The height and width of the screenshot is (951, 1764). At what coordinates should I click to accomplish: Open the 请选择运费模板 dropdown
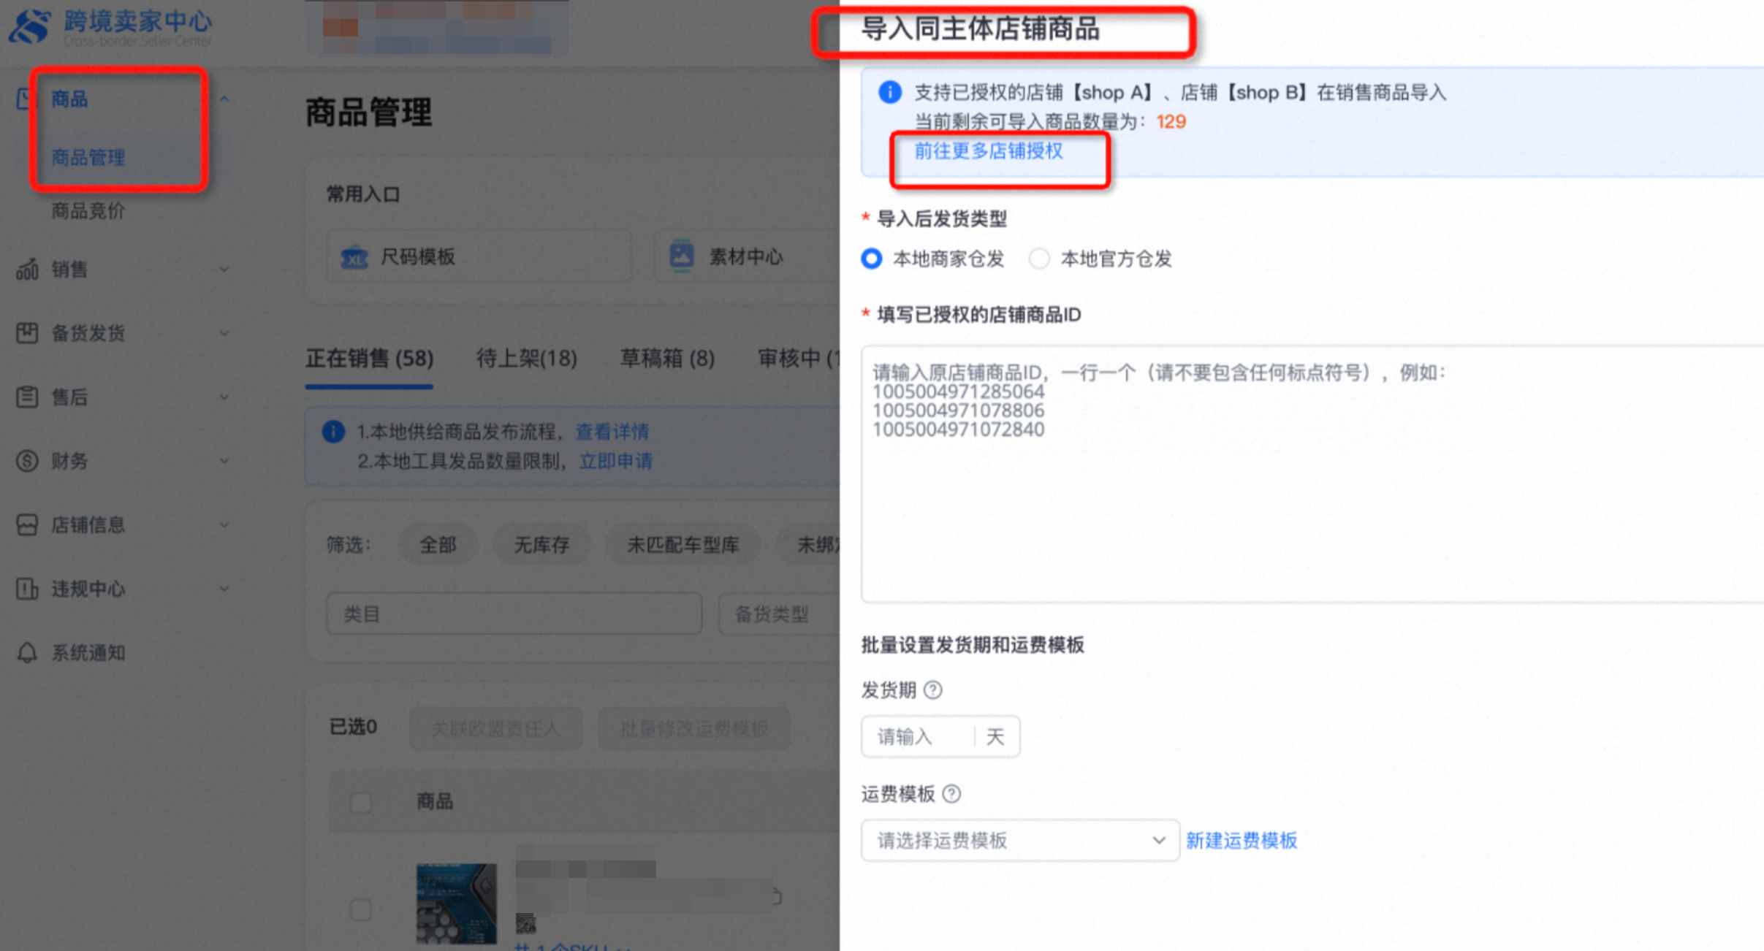point(1019,840)
